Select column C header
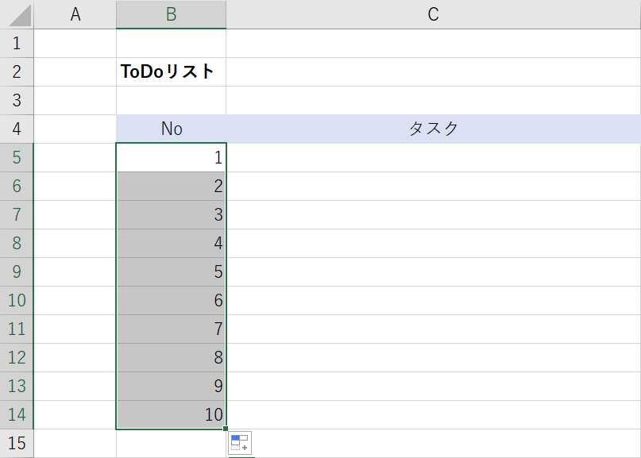 click(433, 14)
